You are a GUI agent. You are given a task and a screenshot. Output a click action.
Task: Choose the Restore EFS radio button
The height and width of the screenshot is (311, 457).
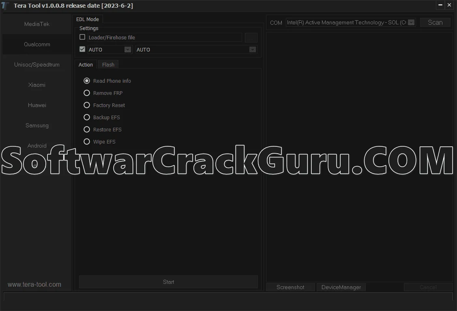coord(103,129)
